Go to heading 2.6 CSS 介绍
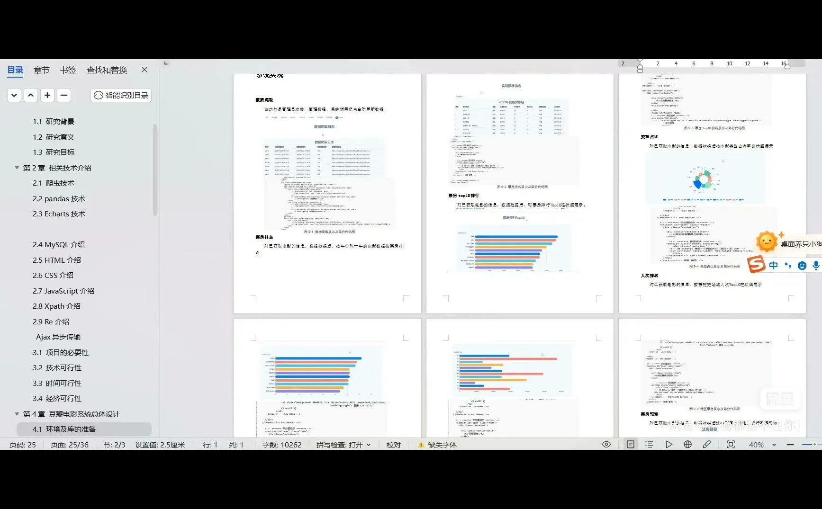This screenshot has height=509, width=822. pos(53,276)
